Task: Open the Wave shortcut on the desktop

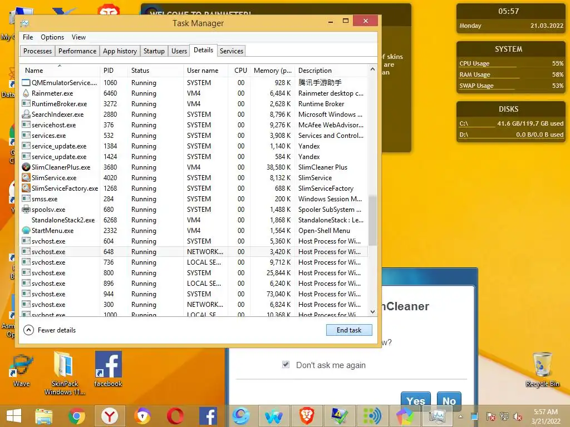Action: click(22, 370)
